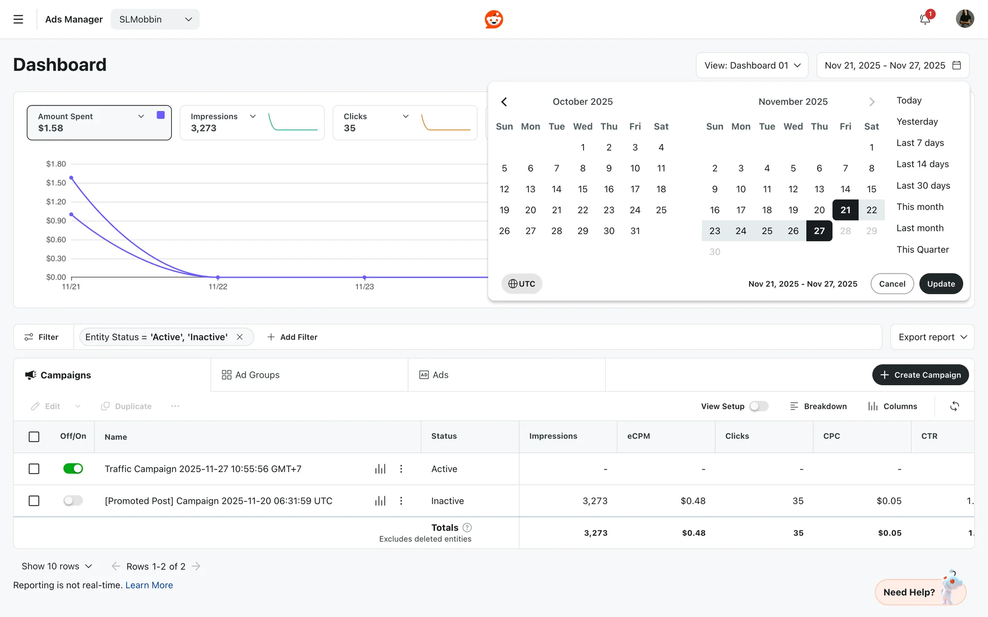
Task: Turn off the Traffic Campaign toggle
Action: click(73, 469)
